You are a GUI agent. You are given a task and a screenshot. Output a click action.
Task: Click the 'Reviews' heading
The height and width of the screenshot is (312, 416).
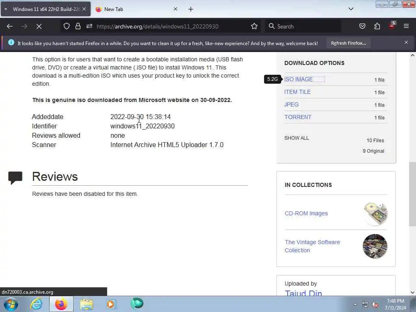click(x=55, y=176)
